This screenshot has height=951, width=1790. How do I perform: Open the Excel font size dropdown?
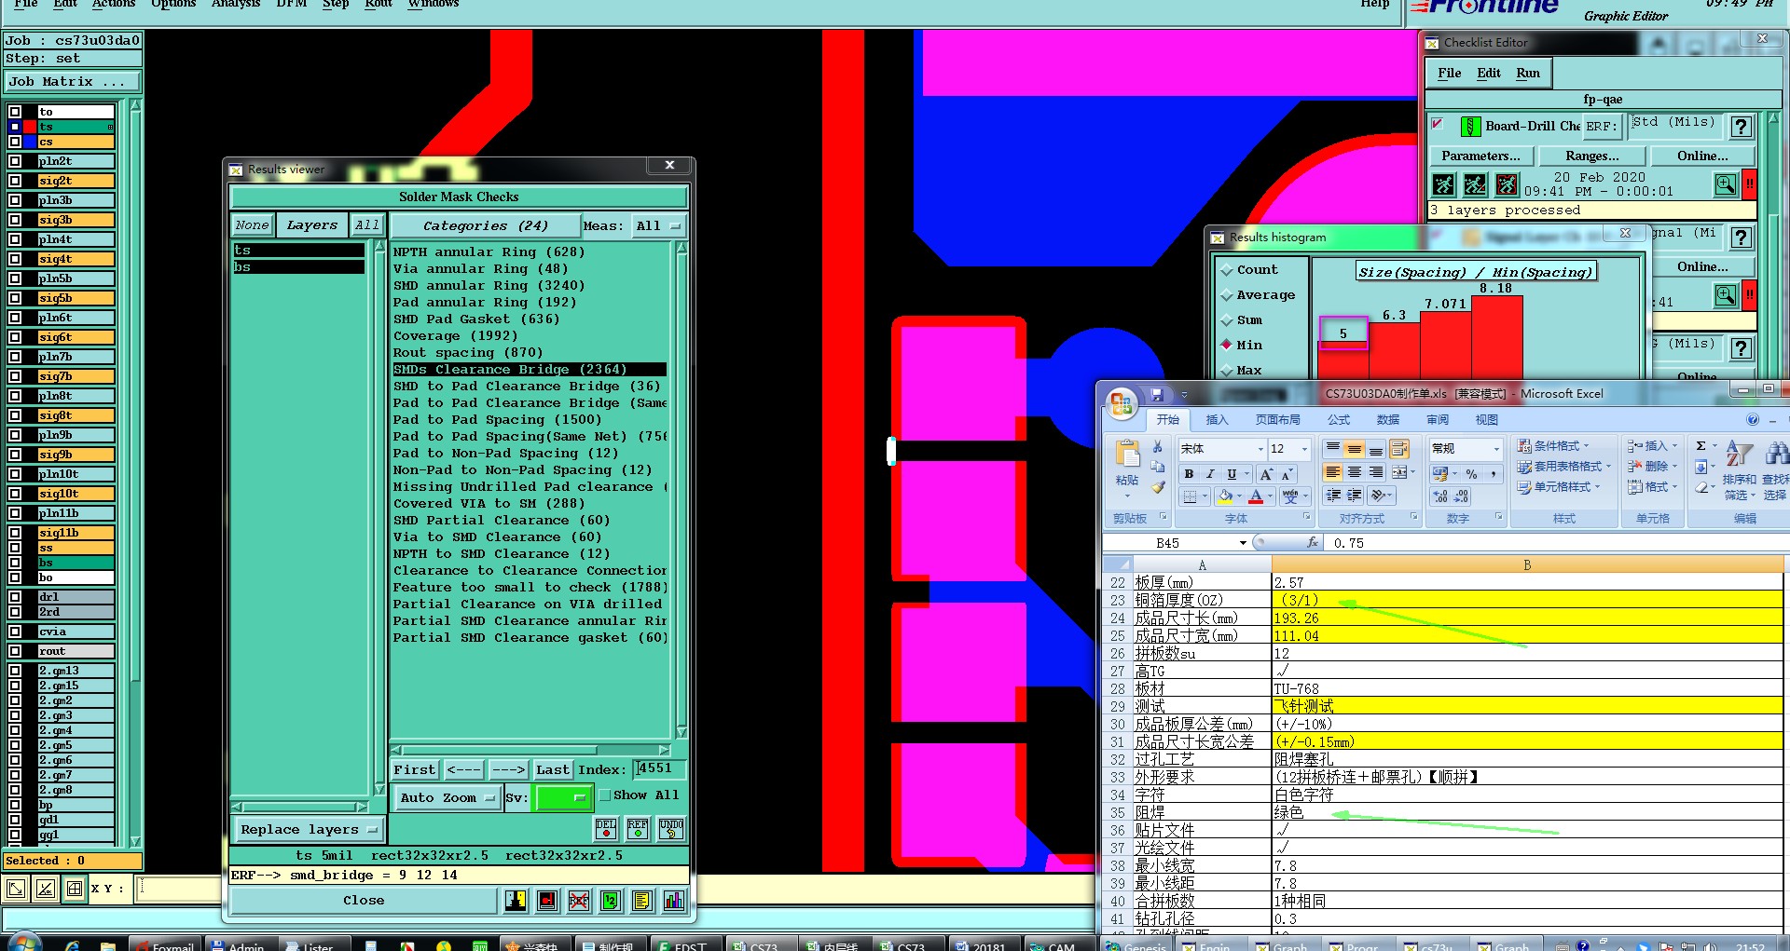(1304, 449)
